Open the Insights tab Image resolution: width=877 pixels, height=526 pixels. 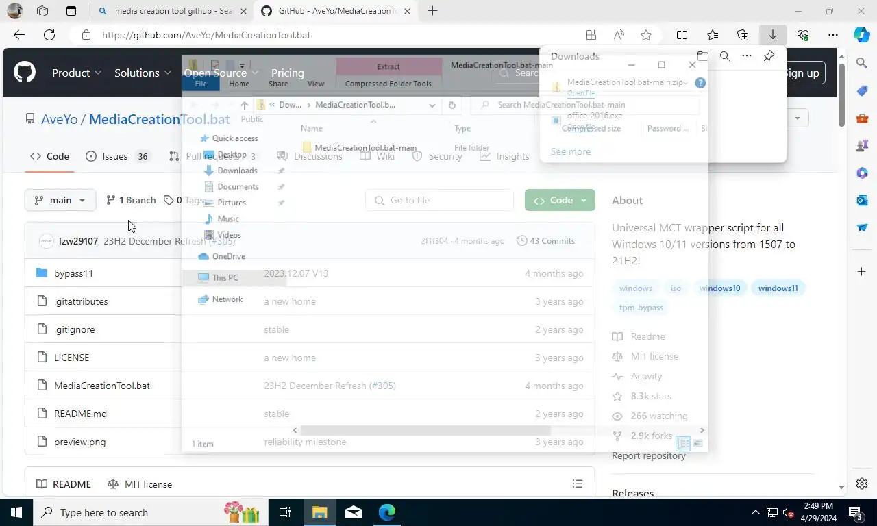tap(504, 156)
